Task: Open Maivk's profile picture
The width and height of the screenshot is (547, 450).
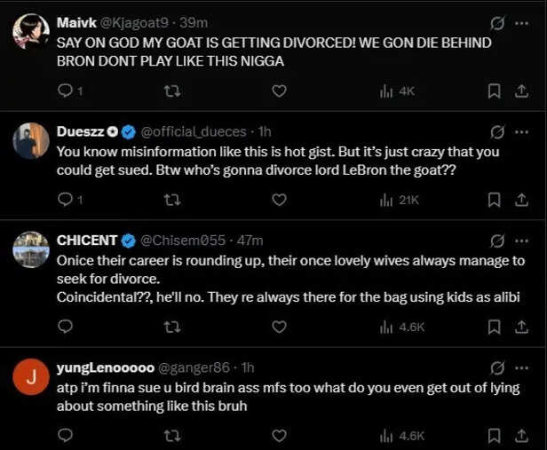Action: click(31, 31)
